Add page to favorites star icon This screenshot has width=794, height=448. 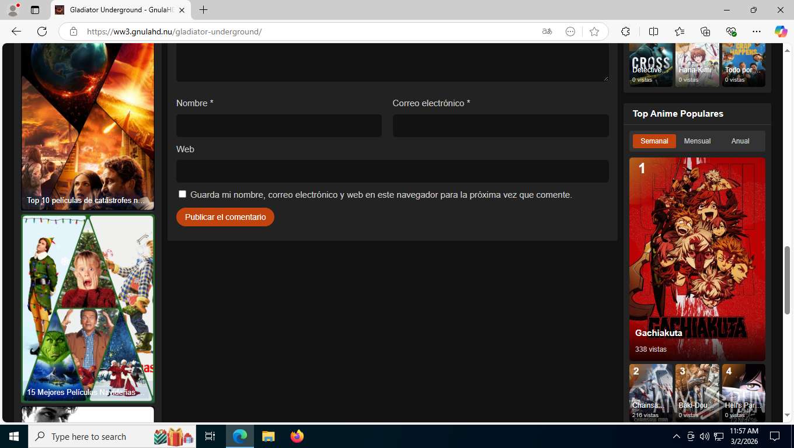tap(594, 32)
